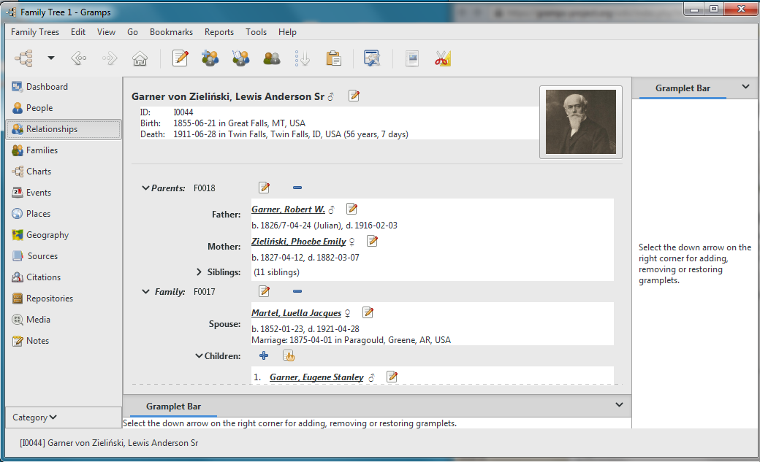Open the Citations category
This screenshot has width=760, height=462.
click(x=64, y=277)
